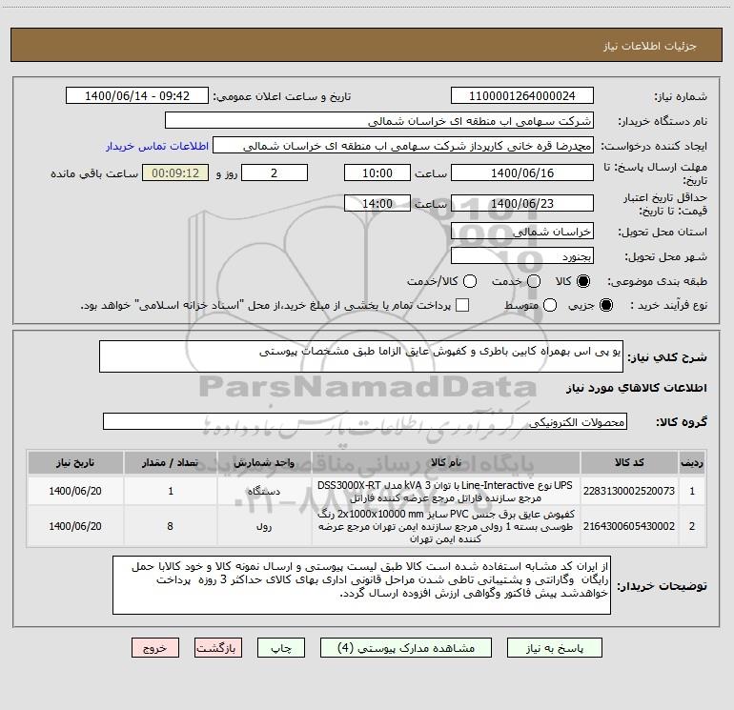Click the کد کالا column header
This screenshot has width=734, height=710.
pos(629,463)
